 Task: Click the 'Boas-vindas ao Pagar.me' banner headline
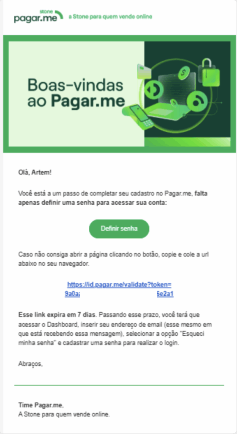tap(76, 93)
